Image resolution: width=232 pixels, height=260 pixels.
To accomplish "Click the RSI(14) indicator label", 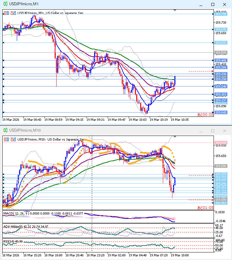I will pyautogui.click(x=9, y=242).
